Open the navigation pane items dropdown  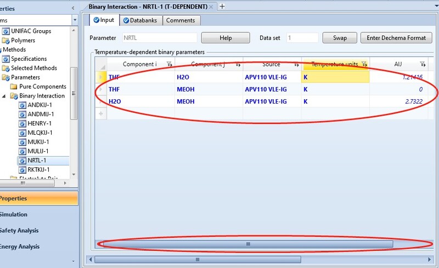tap(75, 20)
